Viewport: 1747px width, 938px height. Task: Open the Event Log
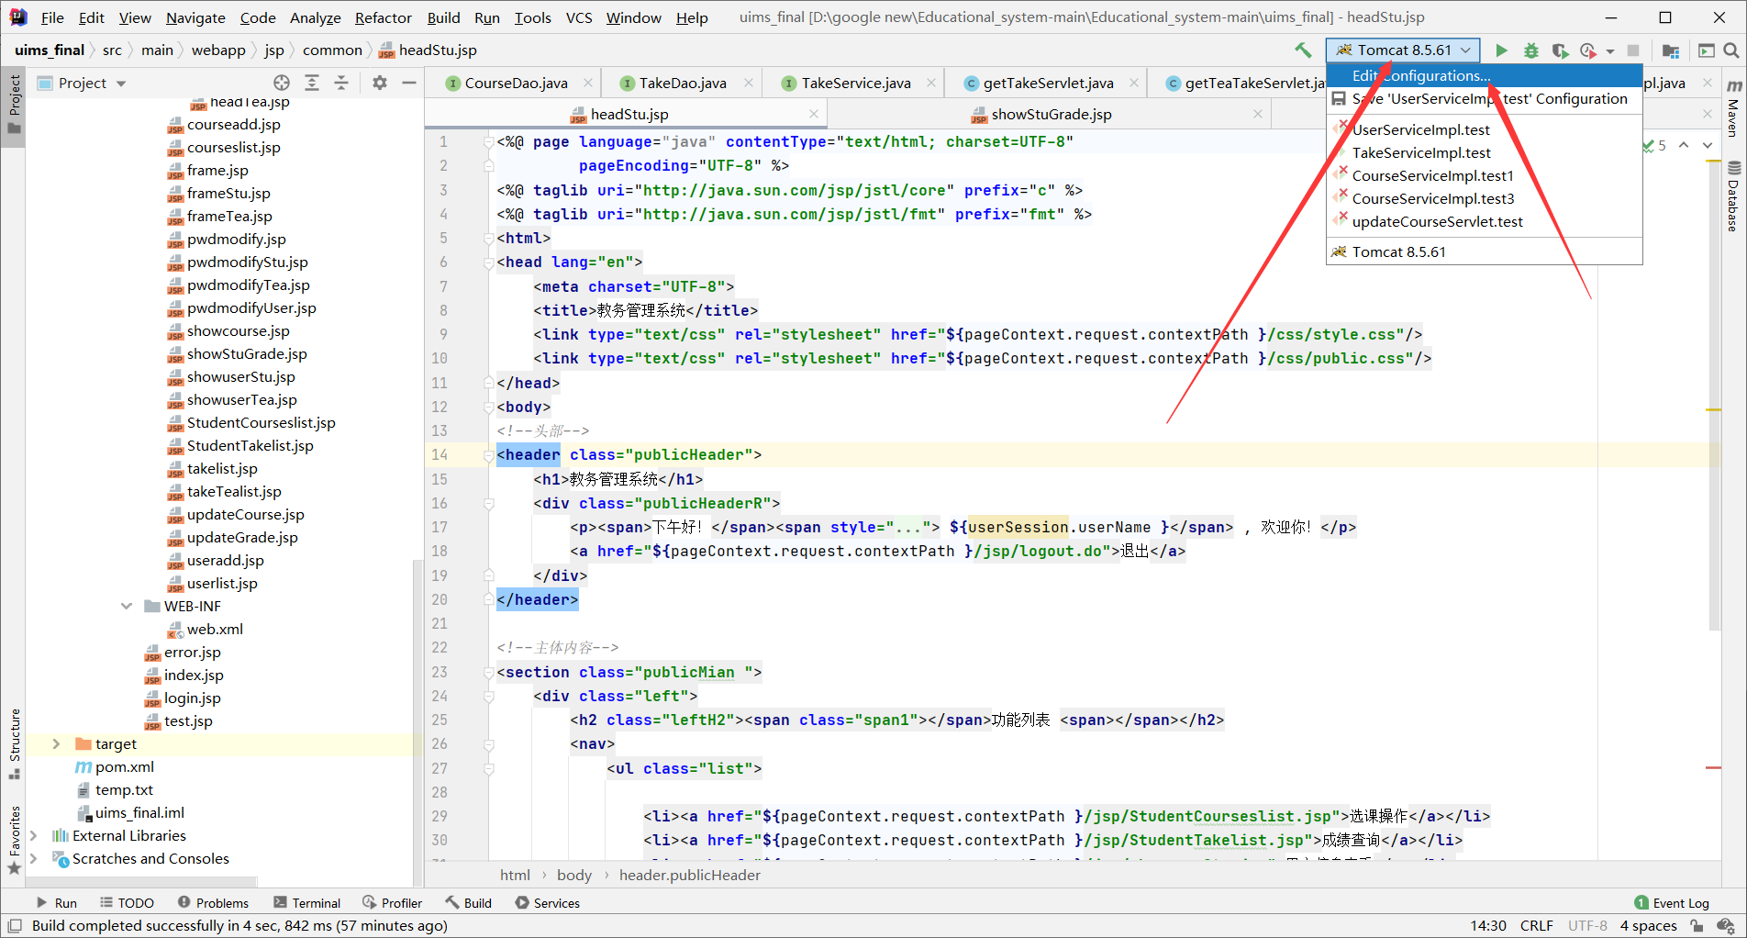click(1672, 902)
